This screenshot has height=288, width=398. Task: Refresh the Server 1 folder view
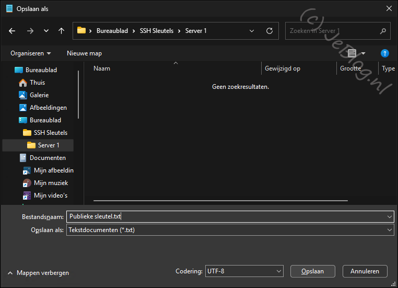point(270,31)
